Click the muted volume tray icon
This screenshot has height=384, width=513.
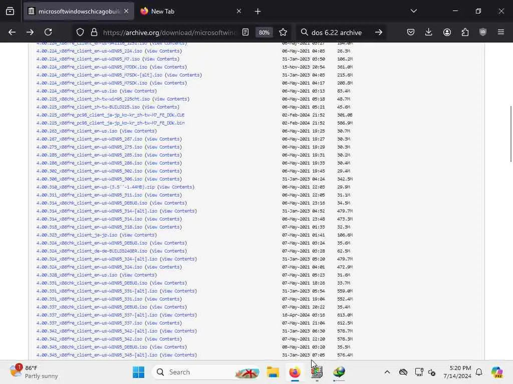(x=432, y=372)
